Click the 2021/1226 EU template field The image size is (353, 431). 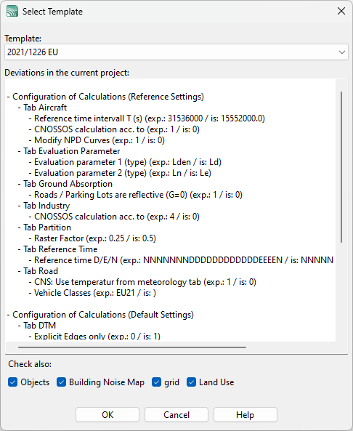(176, 52)
